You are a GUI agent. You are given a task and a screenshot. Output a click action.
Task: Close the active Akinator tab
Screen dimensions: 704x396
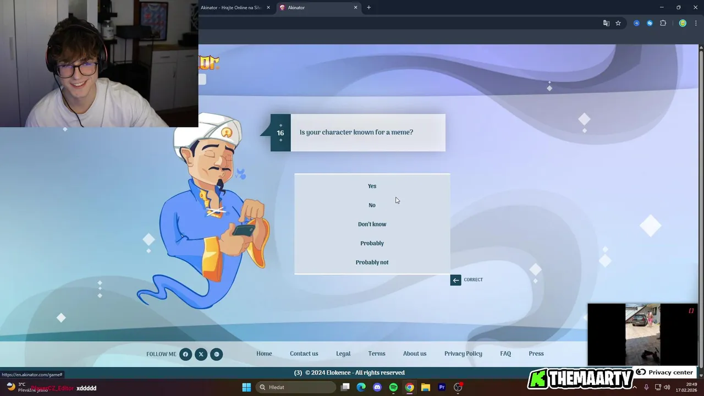355,8
